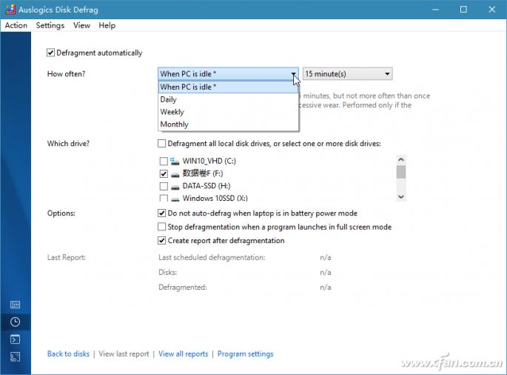Uncheck Defragment automatically
The width and height of the screenshot is (507, 375).
point(50,53)
